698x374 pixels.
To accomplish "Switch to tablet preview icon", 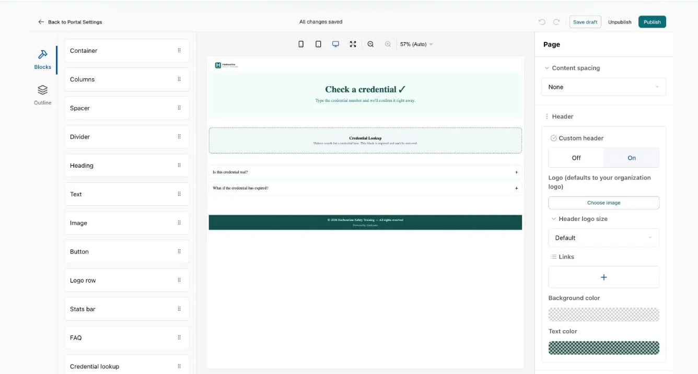I will pos(318,44).
